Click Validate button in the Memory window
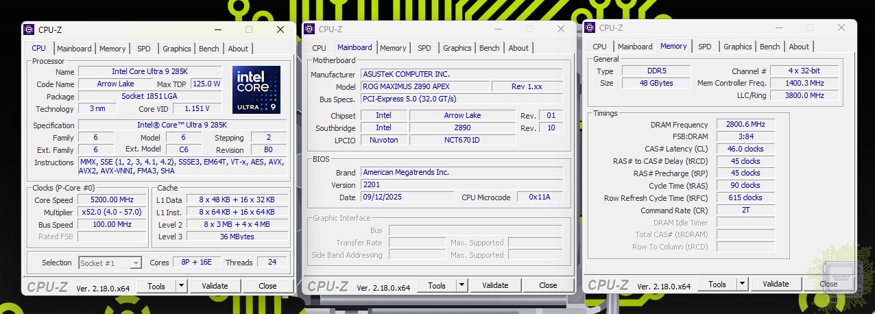 click(x=775, y=284)
